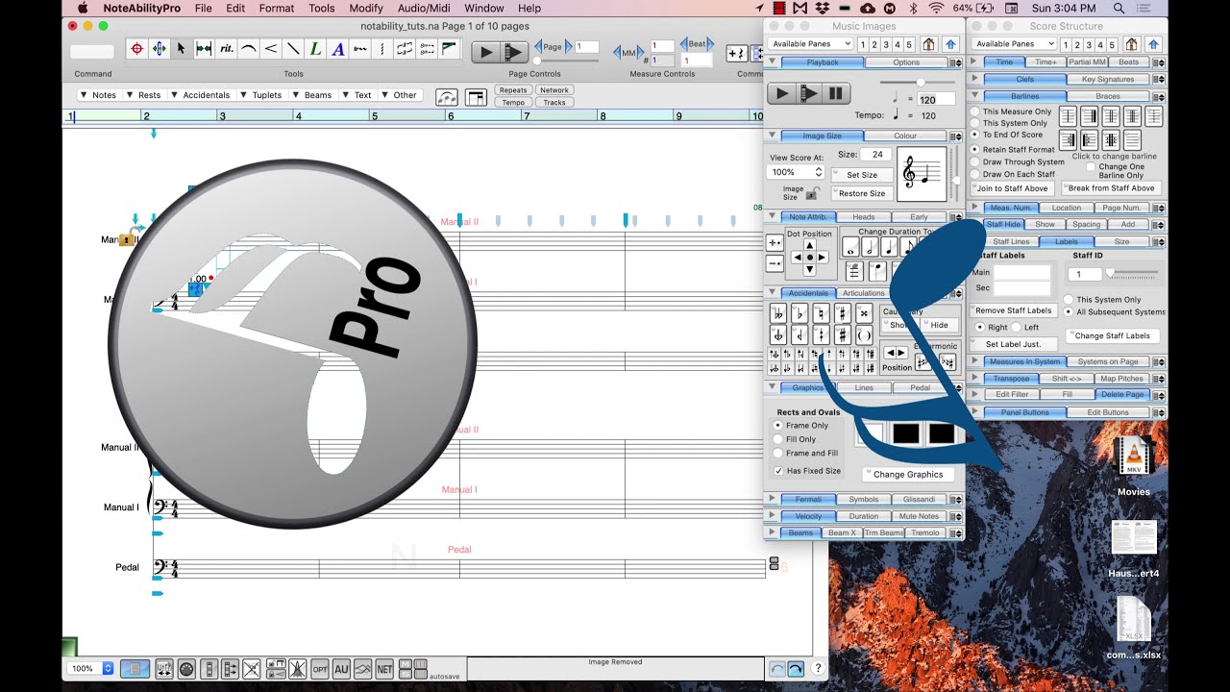Click the whole note duration button

pos(851,248)
